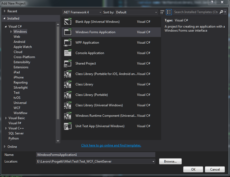This screenshot has width=230, height=177.
Task: Switch to medium icons list view
Action: (169, 12)
